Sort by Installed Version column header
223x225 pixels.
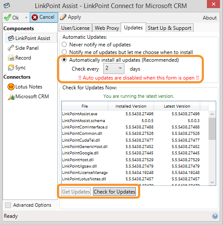(x=131, y=106)
